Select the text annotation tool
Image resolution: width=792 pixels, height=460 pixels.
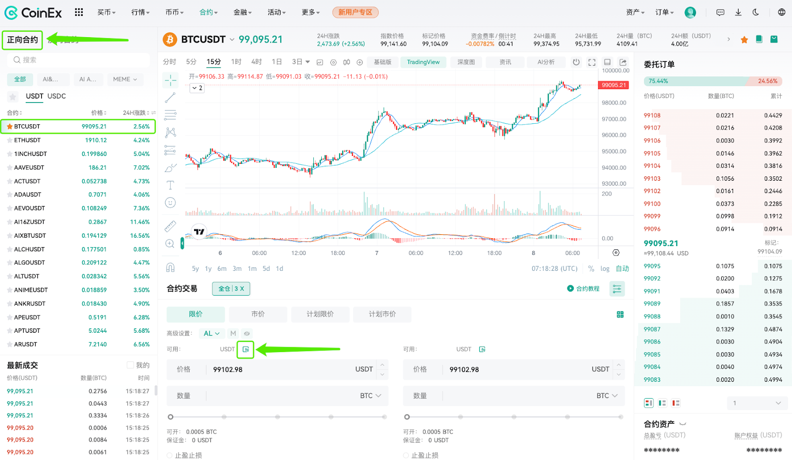170,185
